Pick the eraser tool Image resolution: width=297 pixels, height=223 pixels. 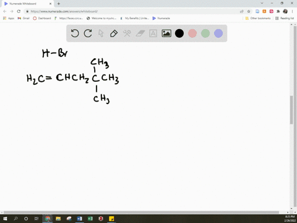140,33
